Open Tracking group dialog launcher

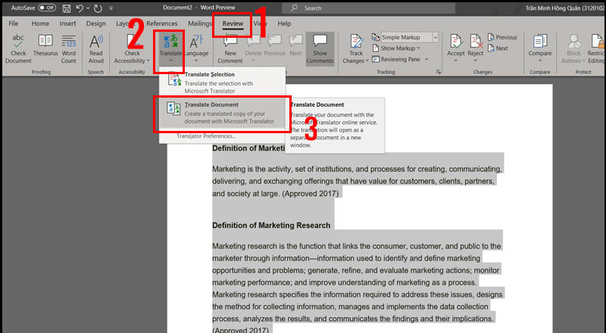click(439, 72)
